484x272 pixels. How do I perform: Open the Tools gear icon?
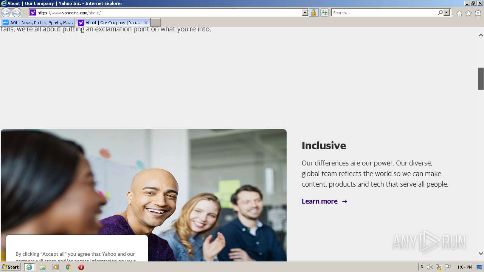[x=478, y=13]
